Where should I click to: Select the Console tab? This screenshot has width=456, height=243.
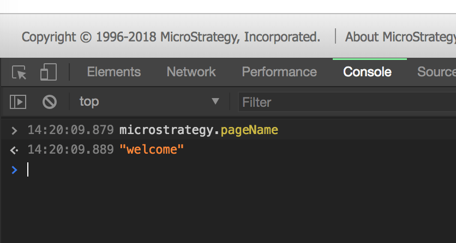[x=367, y=72]
